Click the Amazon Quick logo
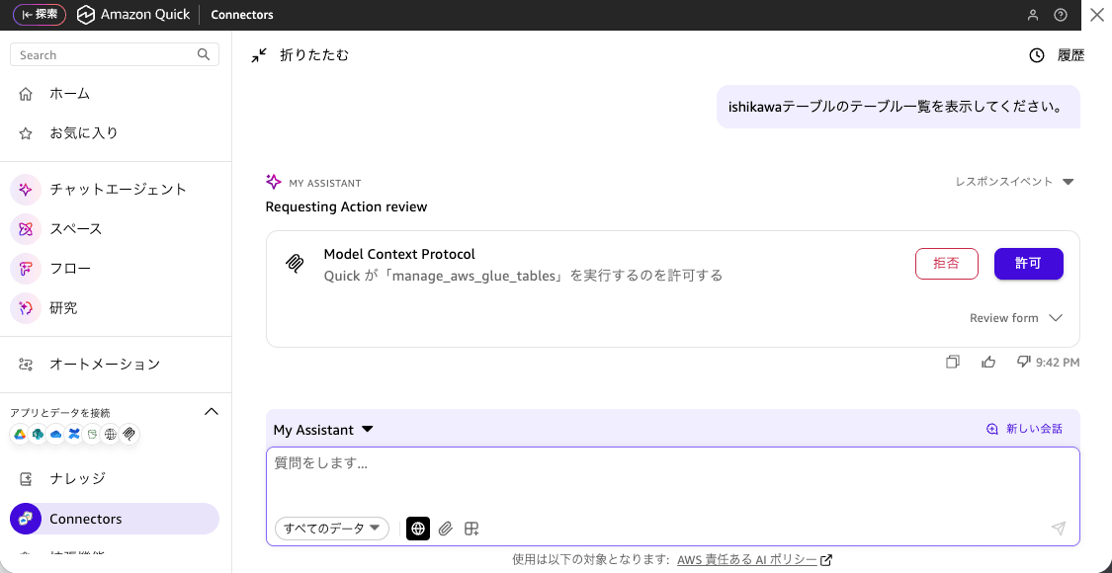Screen dimensions: 1112x573 (134, 14)
